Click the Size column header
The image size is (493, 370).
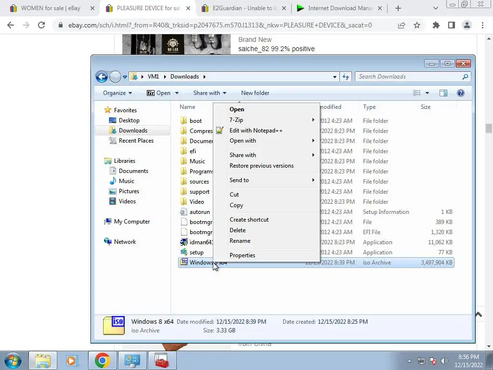[x=436, y=107]
